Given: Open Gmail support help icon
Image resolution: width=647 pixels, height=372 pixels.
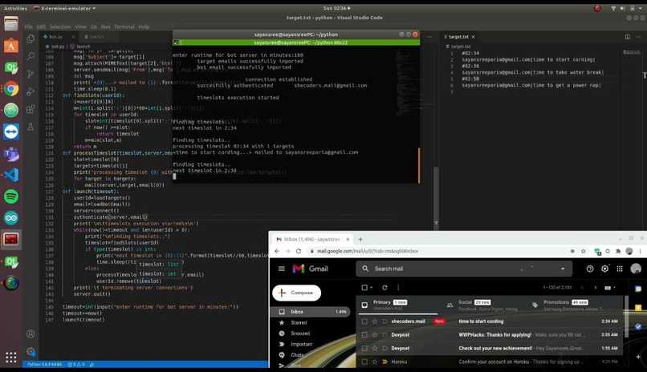Looking at the screenshot, I should [x=590, y=269].
